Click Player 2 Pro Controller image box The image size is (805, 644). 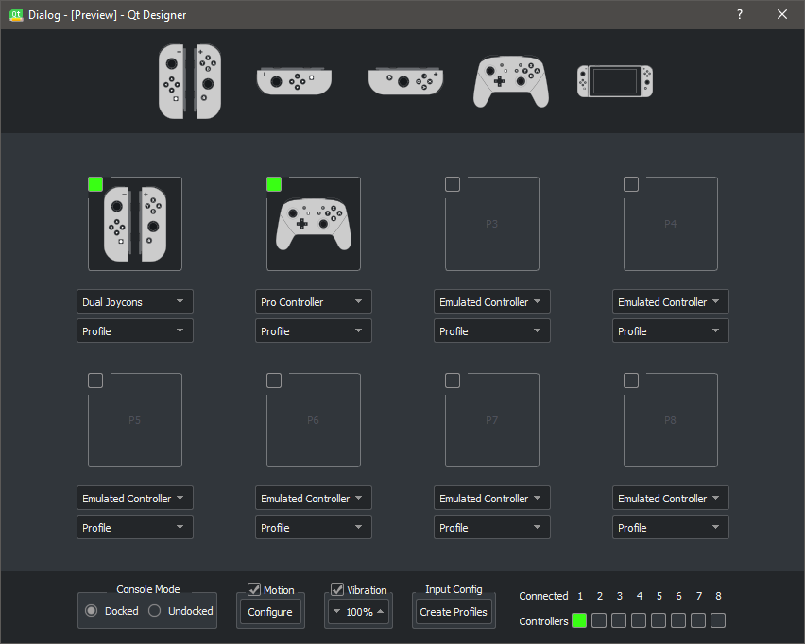[314, 225]
